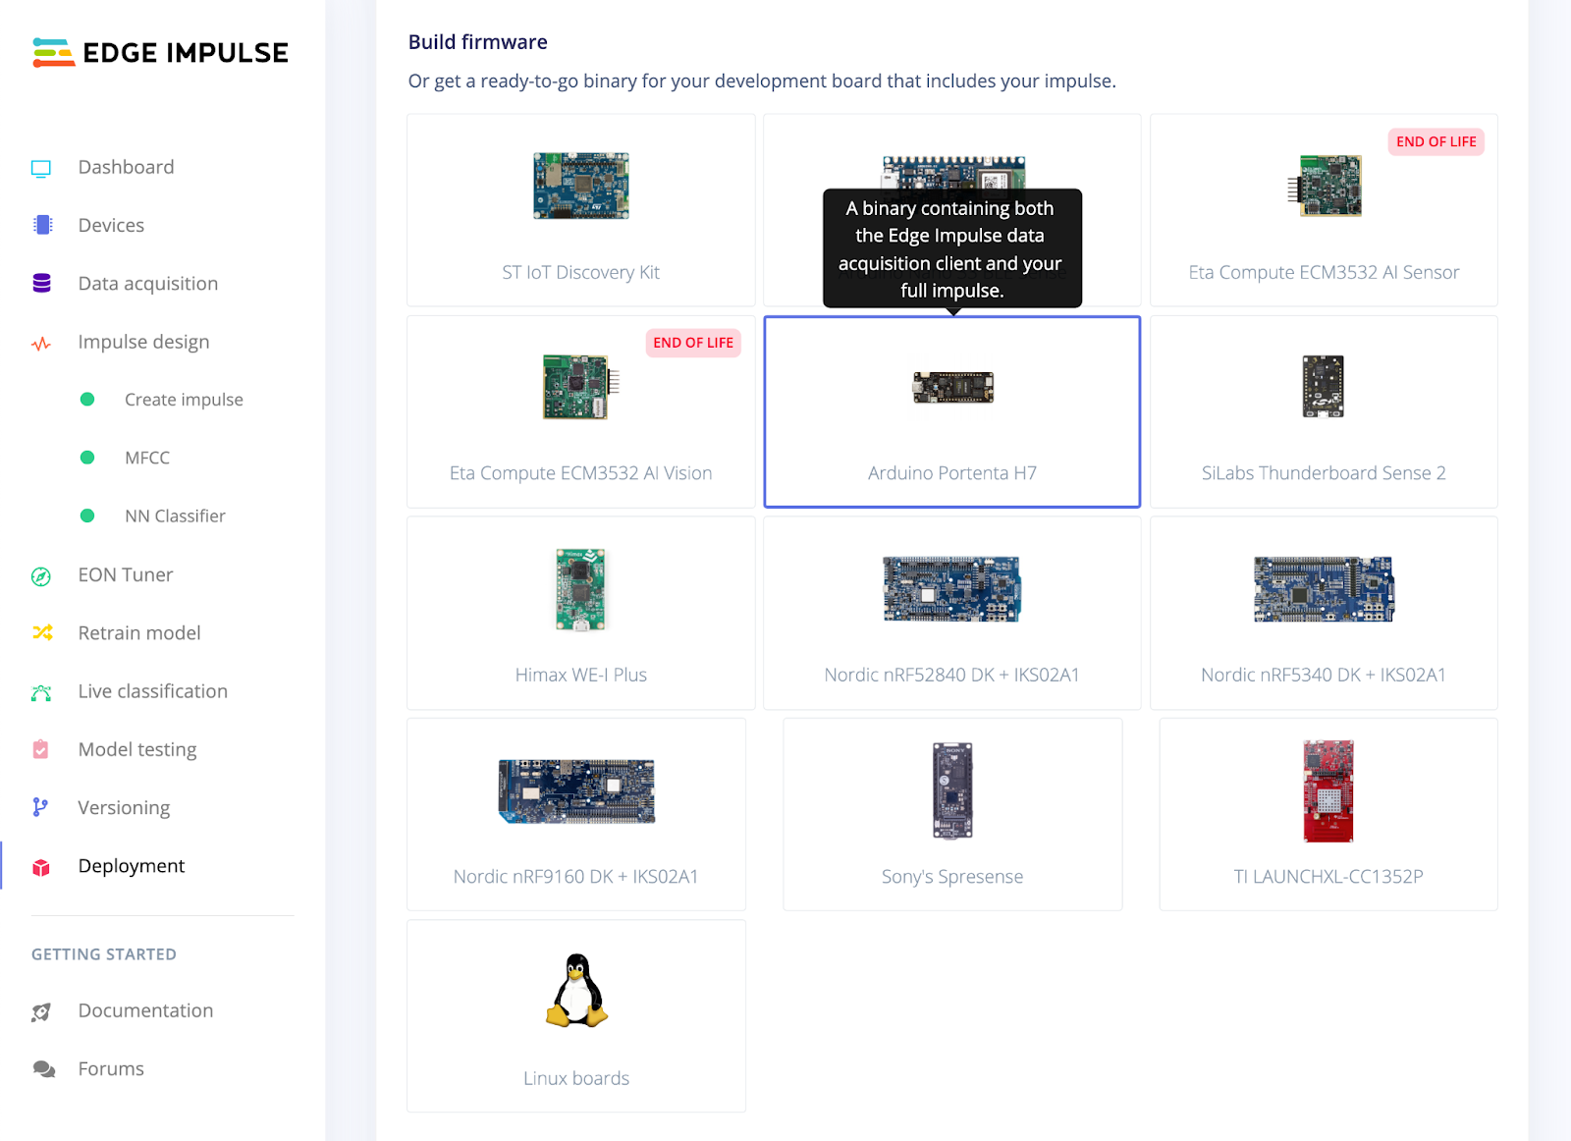The width and height of the screenshot is (1571, 1141).
Task: Select the Himax WE-I Plus card
Action: [581, 613]
